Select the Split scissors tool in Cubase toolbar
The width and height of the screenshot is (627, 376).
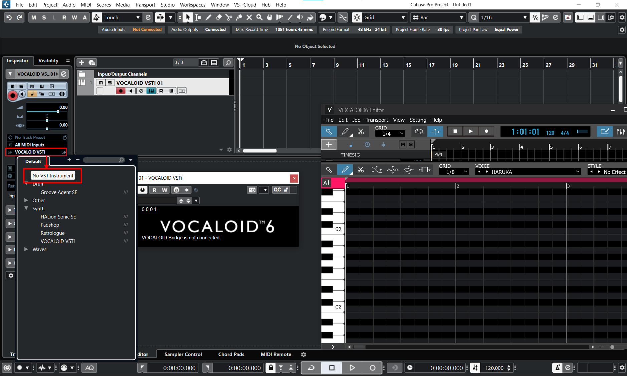(x=229, y=17)
